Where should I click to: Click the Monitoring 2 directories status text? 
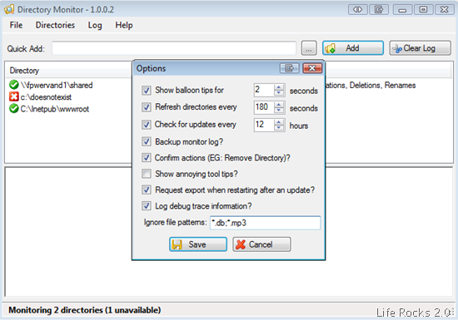tap(85, 310)
